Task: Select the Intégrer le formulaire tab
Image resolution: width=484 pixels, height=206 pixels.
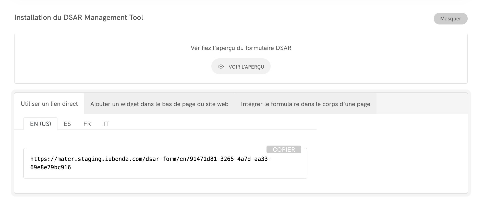Action: tap(305, 104)
